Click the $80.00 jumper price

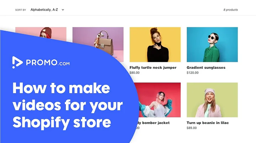tap(134, 73)
